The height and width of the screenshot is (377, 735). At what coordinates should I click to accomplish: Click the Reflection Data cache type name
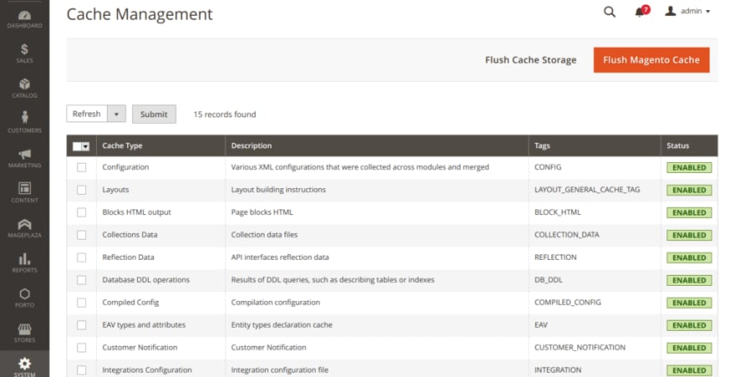128,257
